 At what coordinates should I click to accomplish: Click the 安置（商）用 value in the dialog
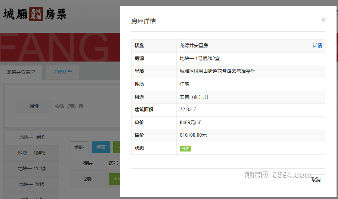click(194, 97)
